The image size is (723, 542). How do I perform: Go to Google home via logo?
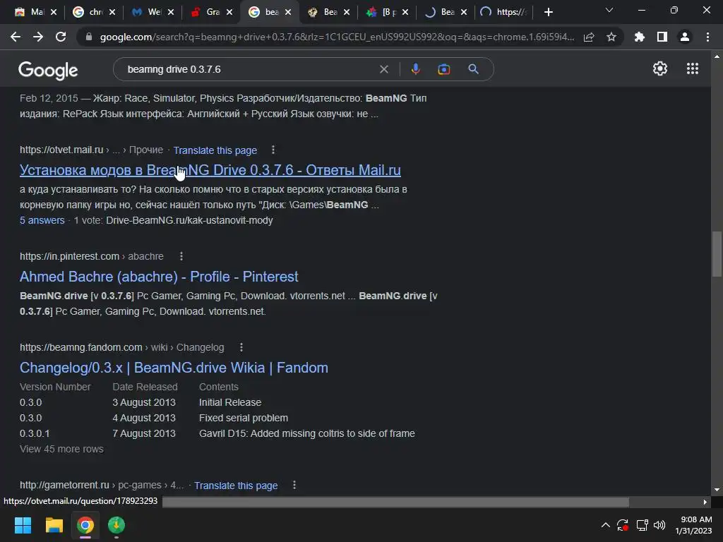(x=48, y=70)
